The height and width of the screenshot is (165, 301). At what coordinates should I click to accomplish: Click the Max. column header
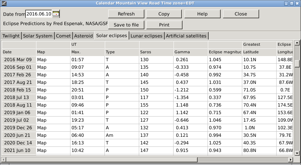(87, 52)
